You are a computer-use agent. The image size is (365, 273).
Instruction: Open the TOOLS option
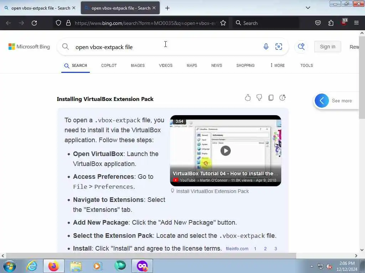[x=307, y=65]
